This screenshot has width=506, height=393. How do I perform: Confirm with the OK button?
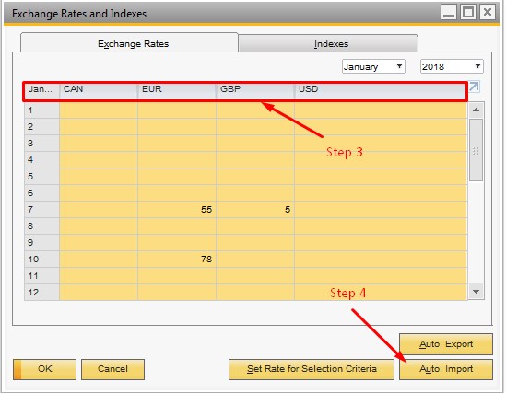44,369
